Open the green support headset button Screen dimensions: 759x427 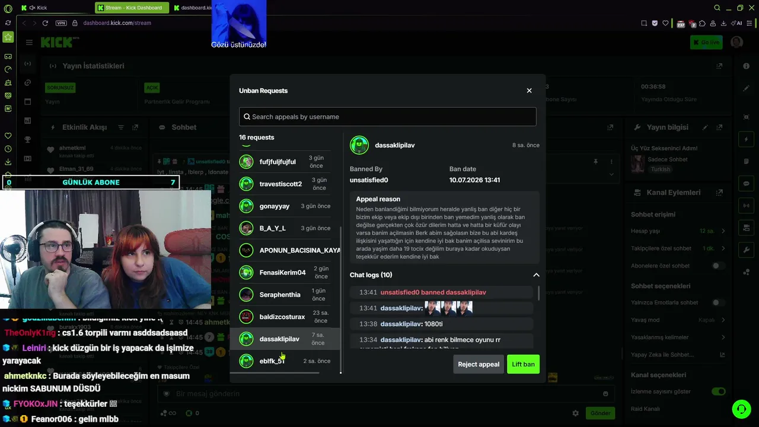tap(741, 409)
